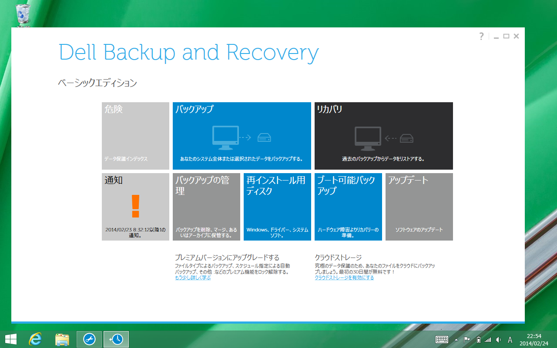This screenshot has height=348, width=557.
Task: Open File Explorer from the taskbar
Action: point(62,339)
